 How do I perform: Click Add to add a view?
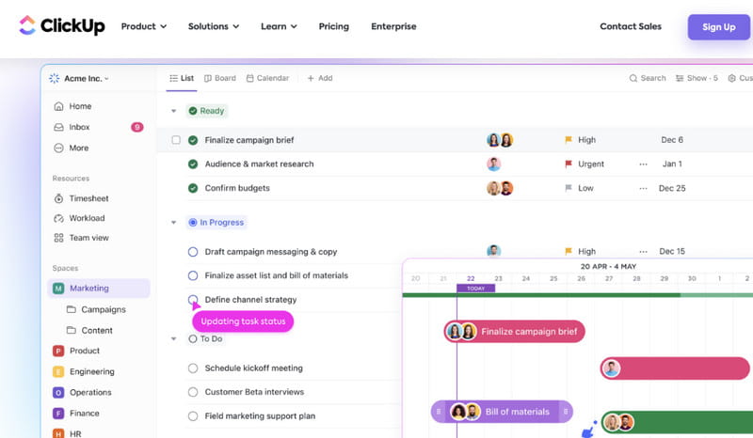click(x=320, y=78)
